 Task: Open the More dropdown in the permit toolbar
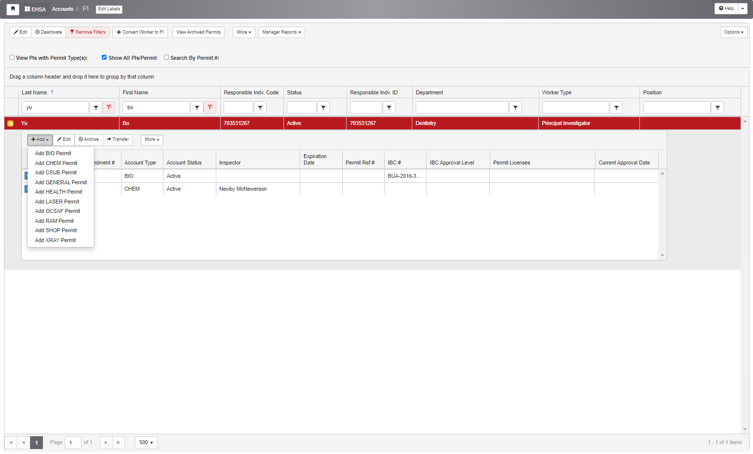click(152, 140)
